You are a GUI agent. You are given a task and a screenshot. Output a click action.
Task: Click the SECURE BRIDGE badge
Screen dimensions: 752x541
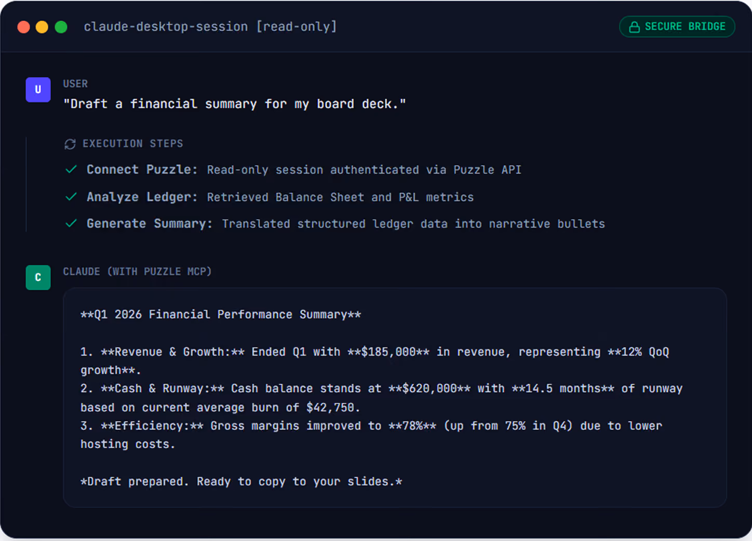(677, 26)
